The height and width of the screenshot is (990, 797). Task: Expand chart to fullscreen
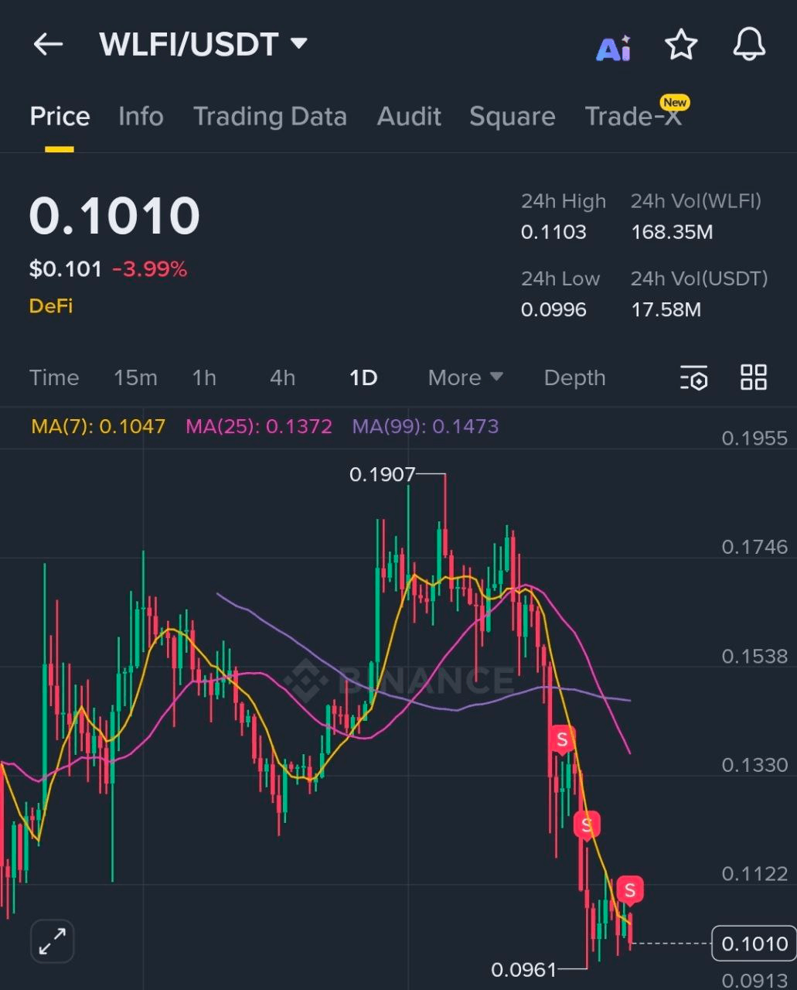click(x=53, y=940)
